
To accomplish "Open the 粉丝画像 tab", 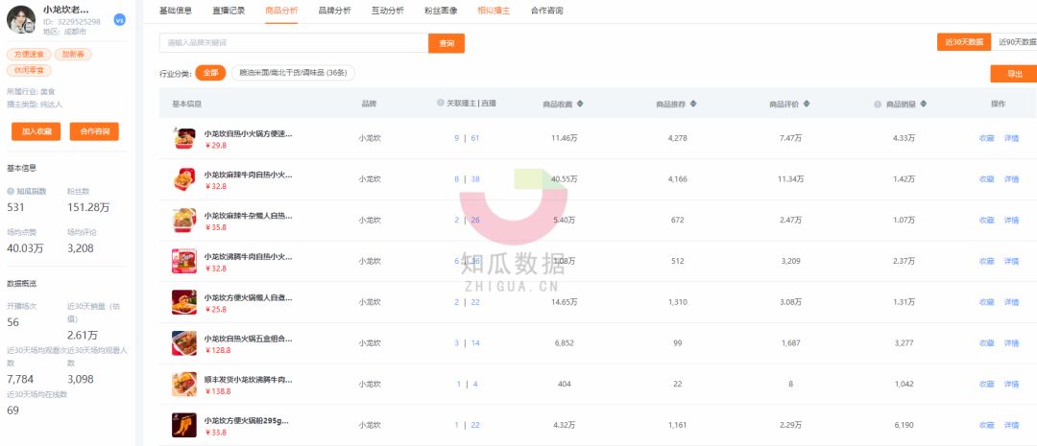I will coord(441,11).
